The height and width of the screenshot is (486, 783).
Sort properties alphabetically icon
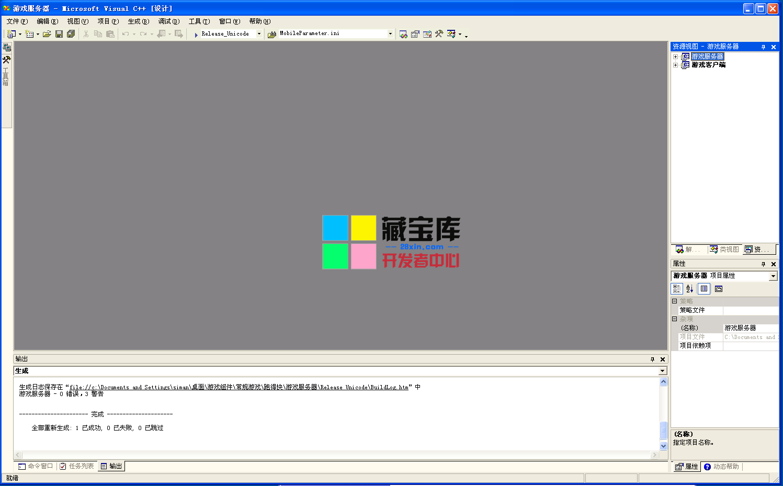point(690,289)
